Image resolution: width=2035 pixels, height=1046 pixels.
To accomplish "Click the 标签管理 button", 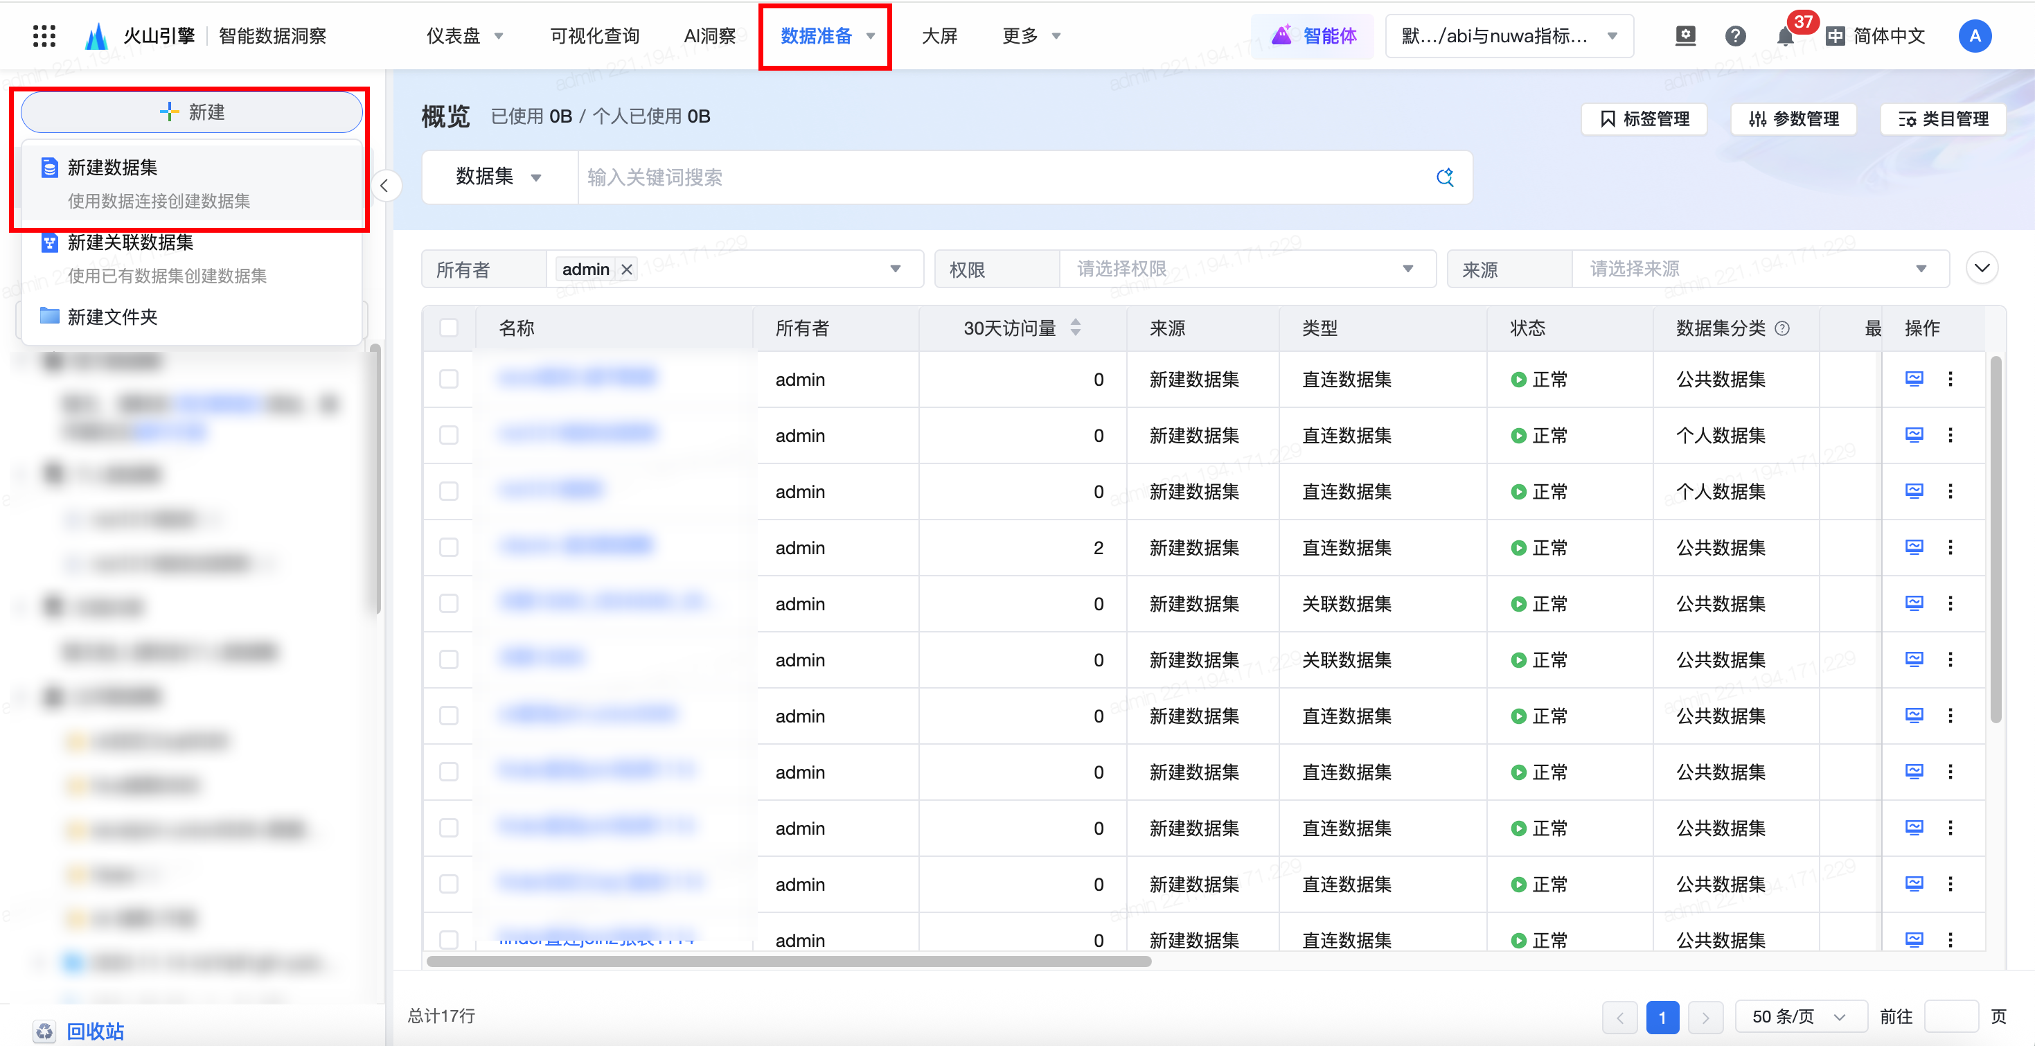I will (1645, 119).
